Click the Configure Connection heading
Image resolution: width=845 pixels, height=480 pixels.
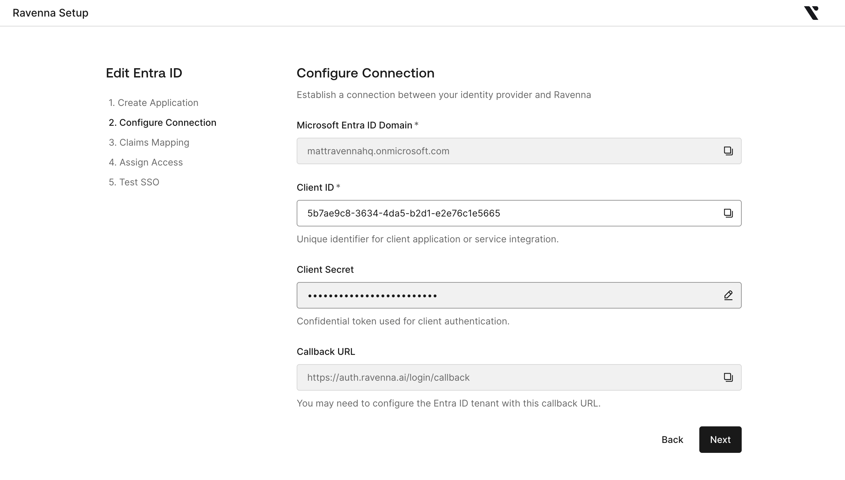[x=365, y=73]
